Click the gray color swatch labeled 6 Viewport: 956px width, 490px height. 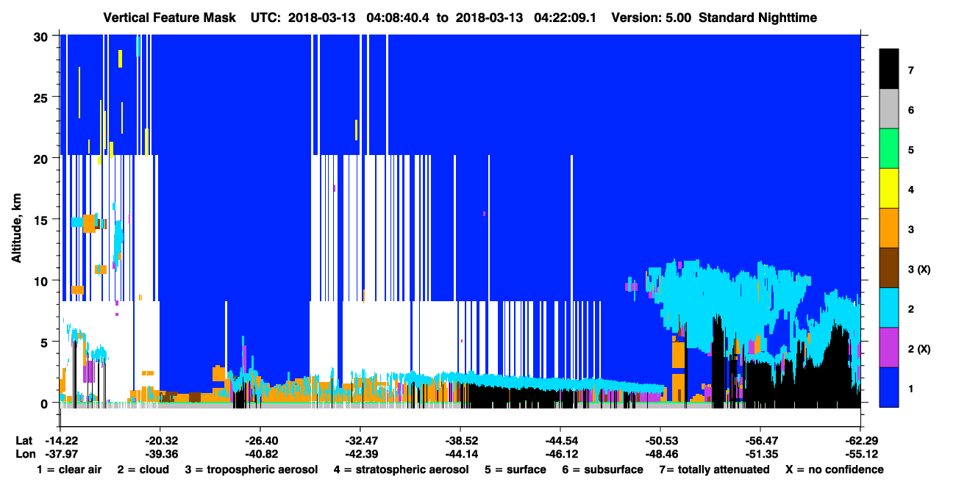(x=889, y=109)
